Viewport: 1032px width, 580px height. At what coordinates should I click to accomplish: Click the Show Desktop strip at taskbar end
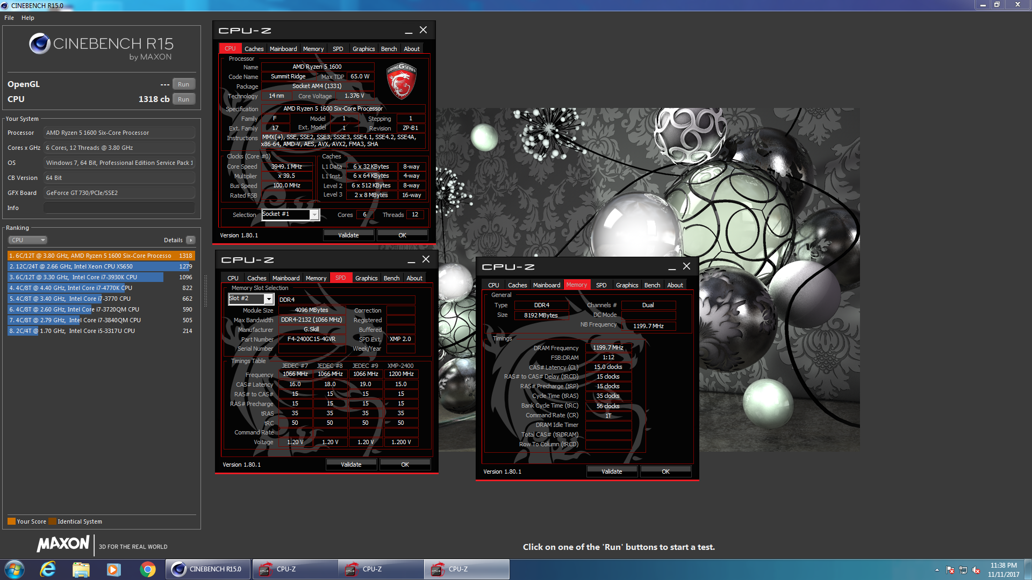1028,569
